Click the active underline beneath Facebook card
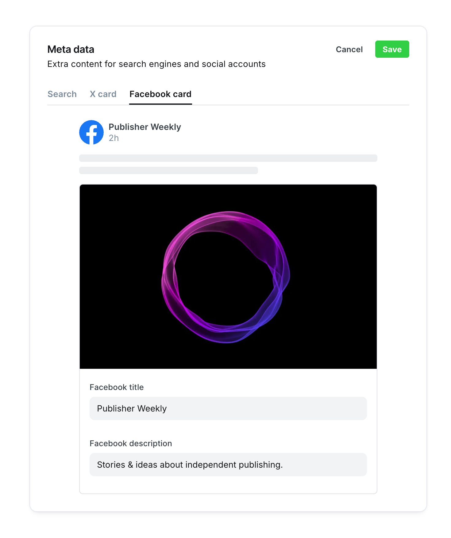Screen dimensions: 451x538 160,104
